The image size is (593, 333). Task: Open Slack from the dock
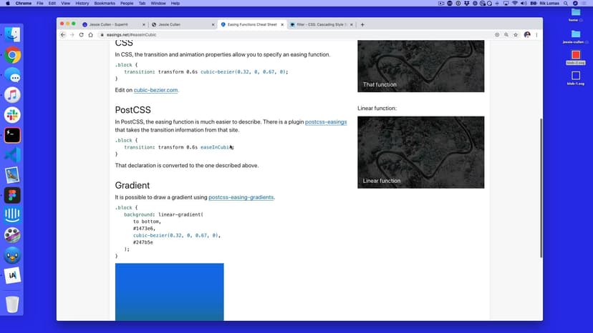pos(12,115)
